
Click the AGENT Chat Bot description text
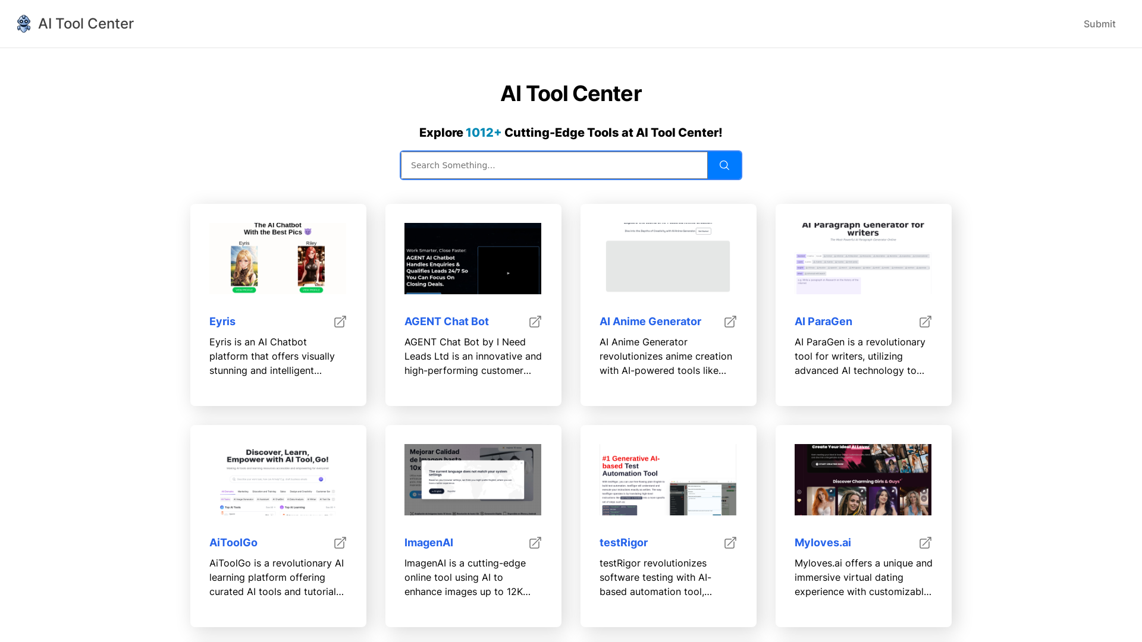473,356
